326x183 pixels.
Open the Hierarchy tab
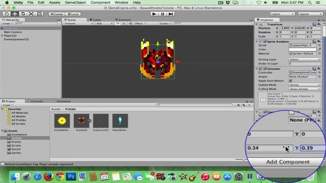[x=12, y=20]
